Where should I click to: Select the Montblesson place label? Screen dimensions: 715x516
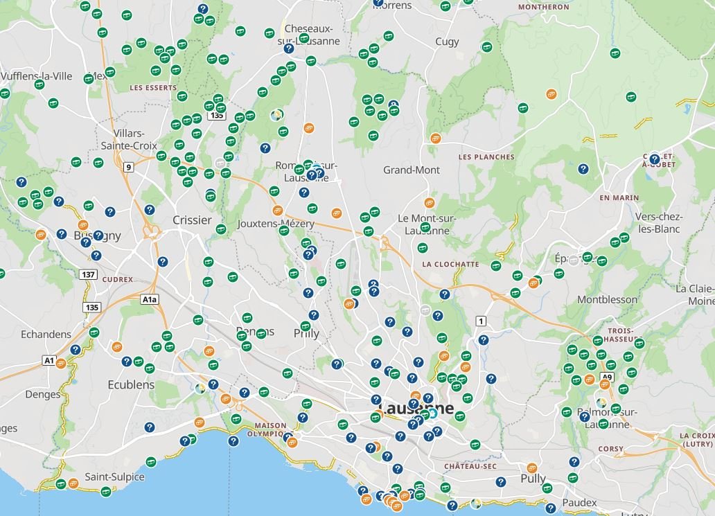pos(607,299)
